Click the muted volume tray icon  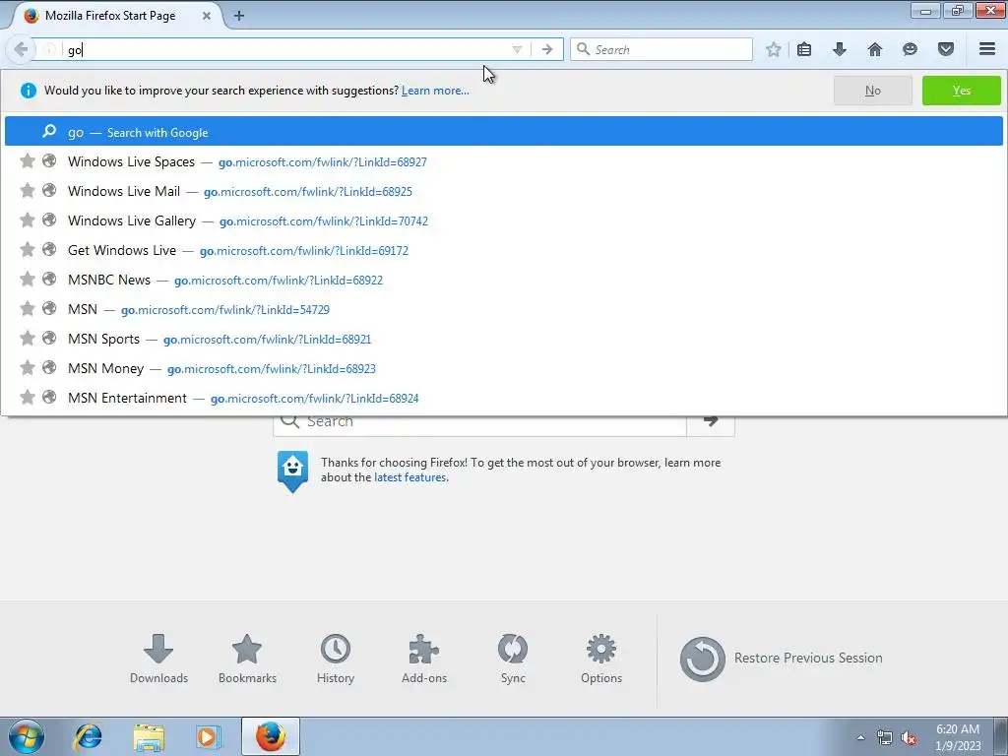coord(909,738)
